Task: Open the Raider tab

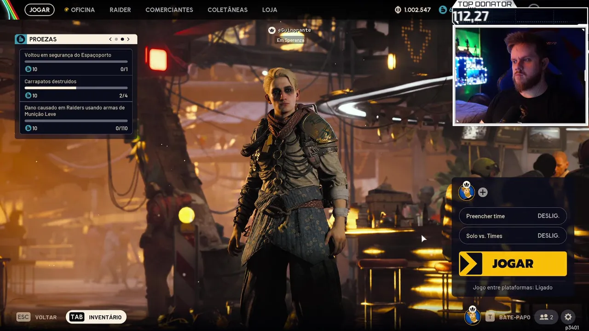Action: (x=120, y=10)
